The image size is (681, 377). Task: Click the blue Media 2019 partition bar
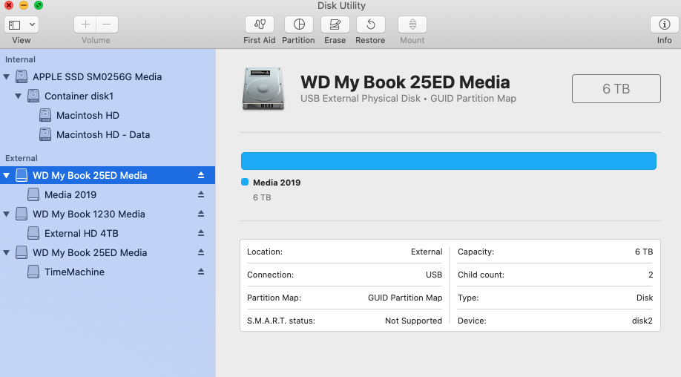pyautogui.click(x=449, y=161)
